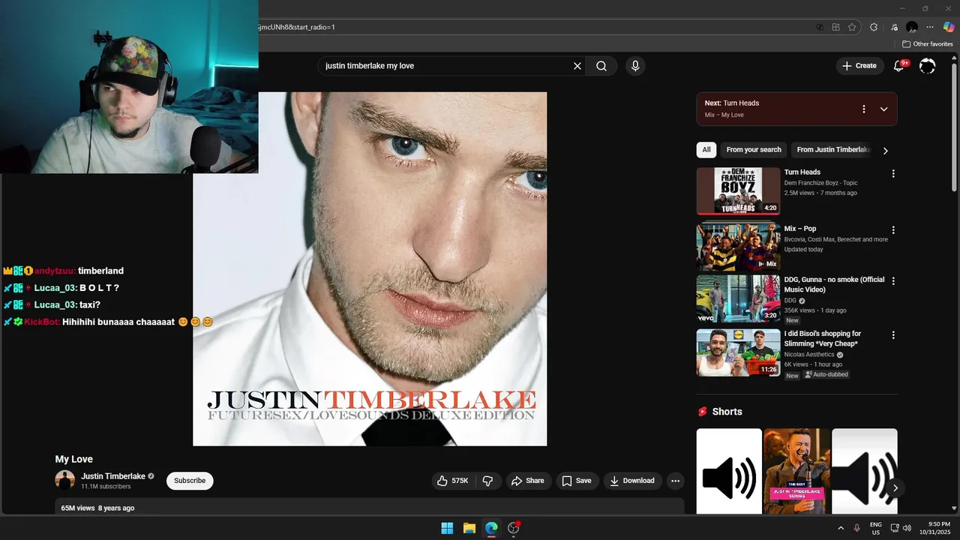960x540 pixels.
Task: Click "Turn Heads" title in suggestions
Action: [802, 172]
